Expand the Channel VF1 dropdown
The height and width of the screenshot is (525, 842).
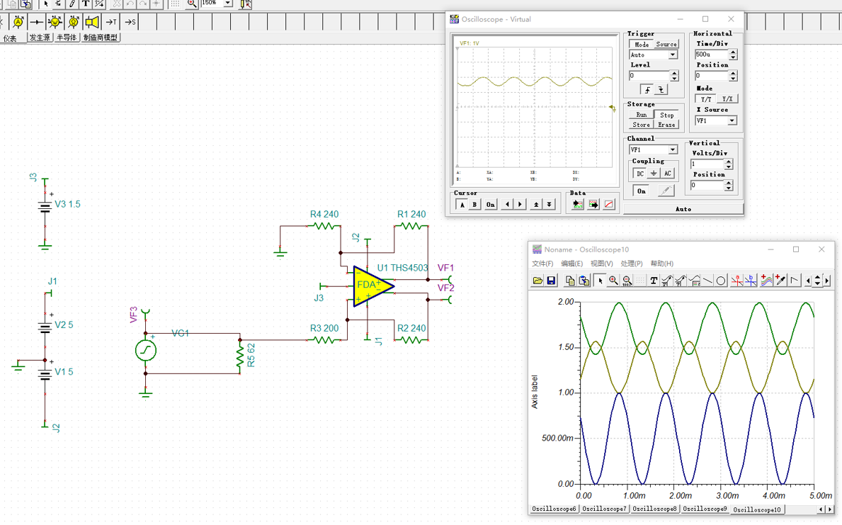[673, 149]
